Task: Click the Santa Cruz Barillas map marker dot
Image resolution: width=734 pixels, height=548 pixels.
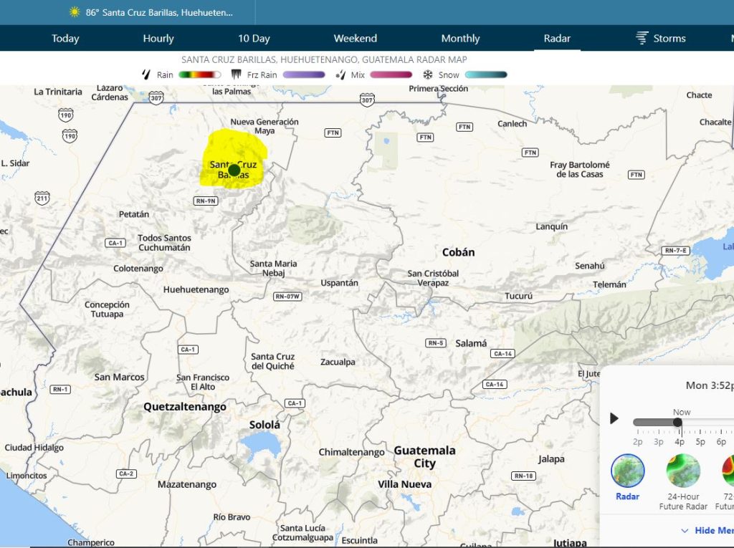Action: [234, 170]
